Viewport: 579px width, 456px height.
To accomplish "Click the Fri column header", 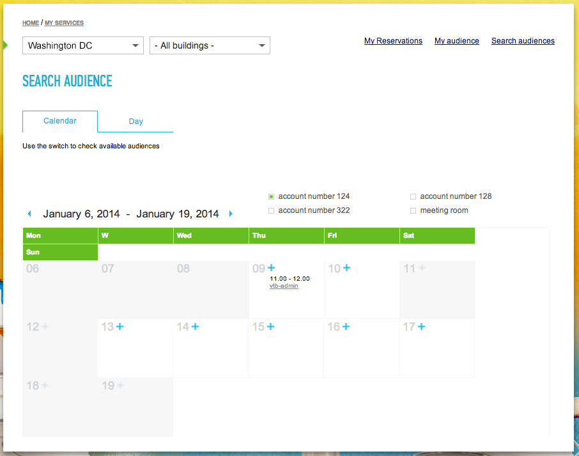I will (362, 235).
